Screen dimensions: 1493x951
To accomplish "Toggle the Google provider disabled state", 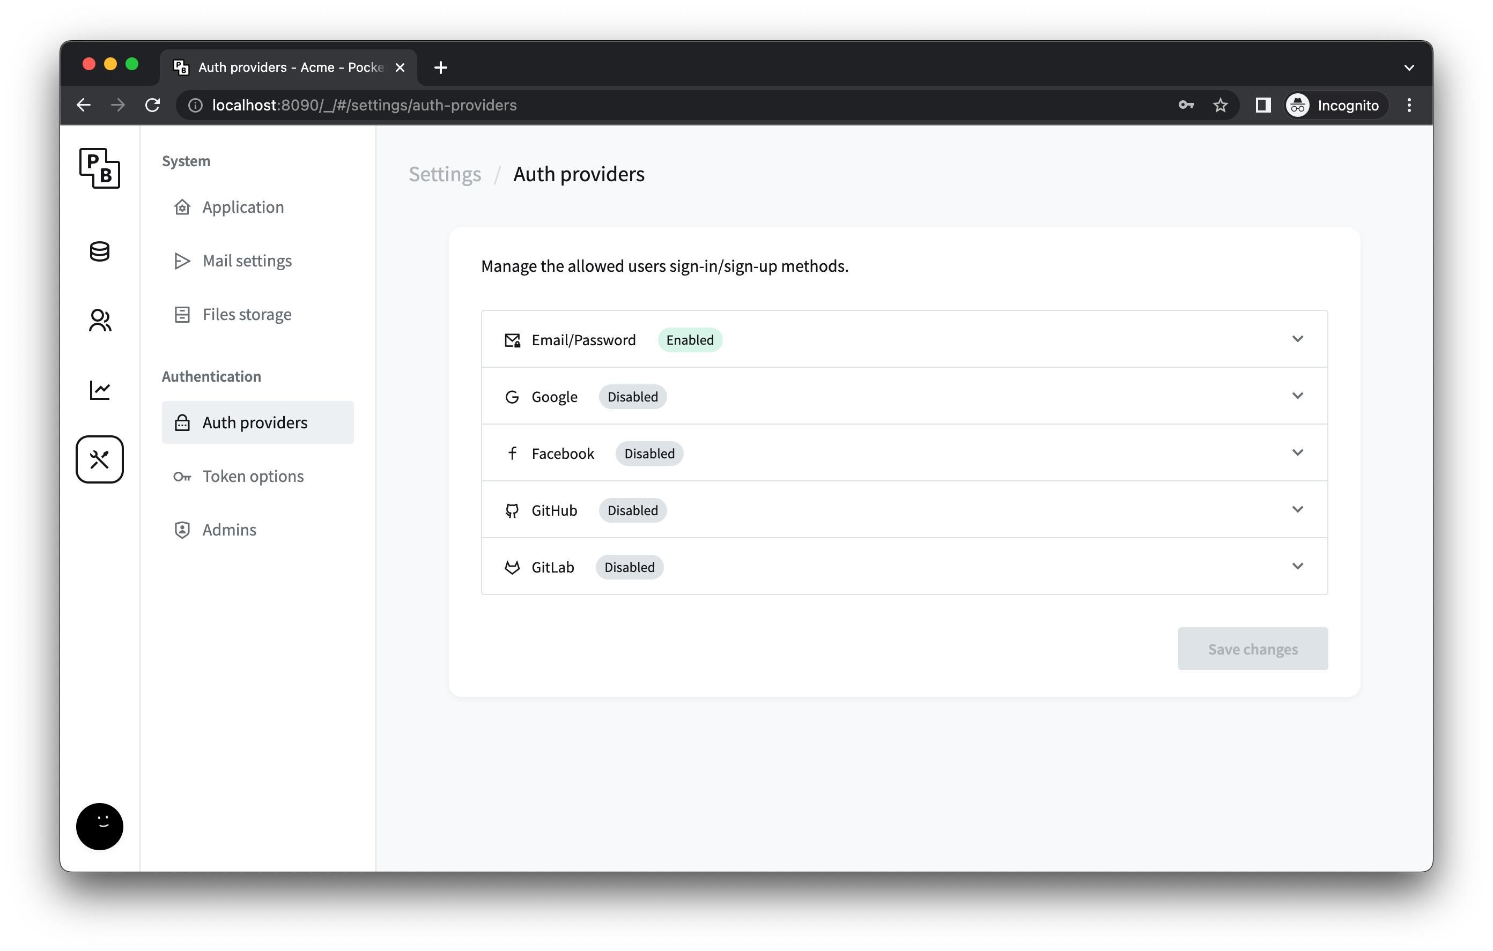I will pos(632,396).
